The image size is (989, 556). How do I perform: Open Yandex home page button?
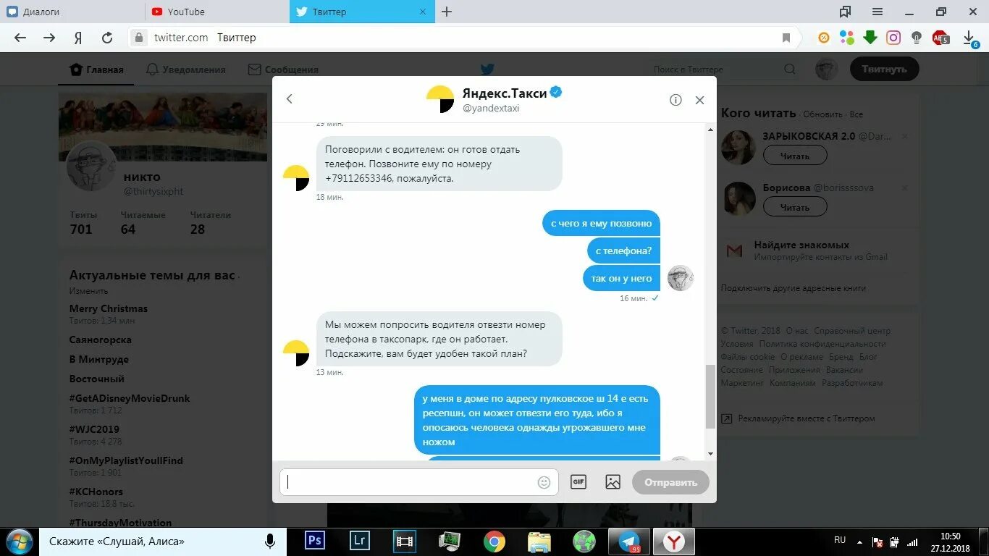pos(78,38)
